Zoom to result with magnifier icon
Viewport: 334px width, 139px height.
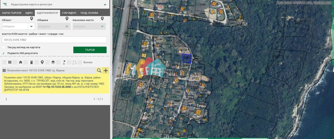(99, 70)
